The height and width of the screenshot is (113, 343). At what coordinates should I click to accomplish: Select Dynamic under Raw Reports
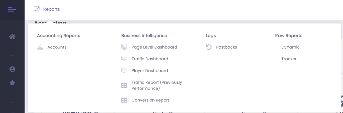(290, 47)
